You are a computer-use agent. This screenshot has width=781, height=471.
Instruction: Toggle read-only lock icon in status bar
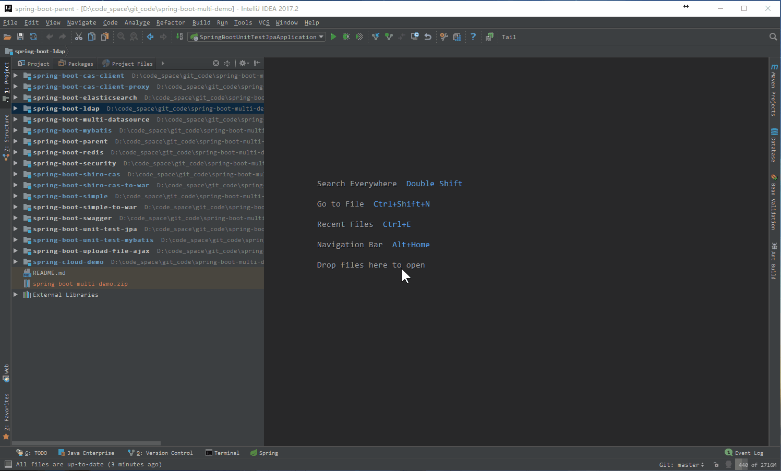click(716, 465)
